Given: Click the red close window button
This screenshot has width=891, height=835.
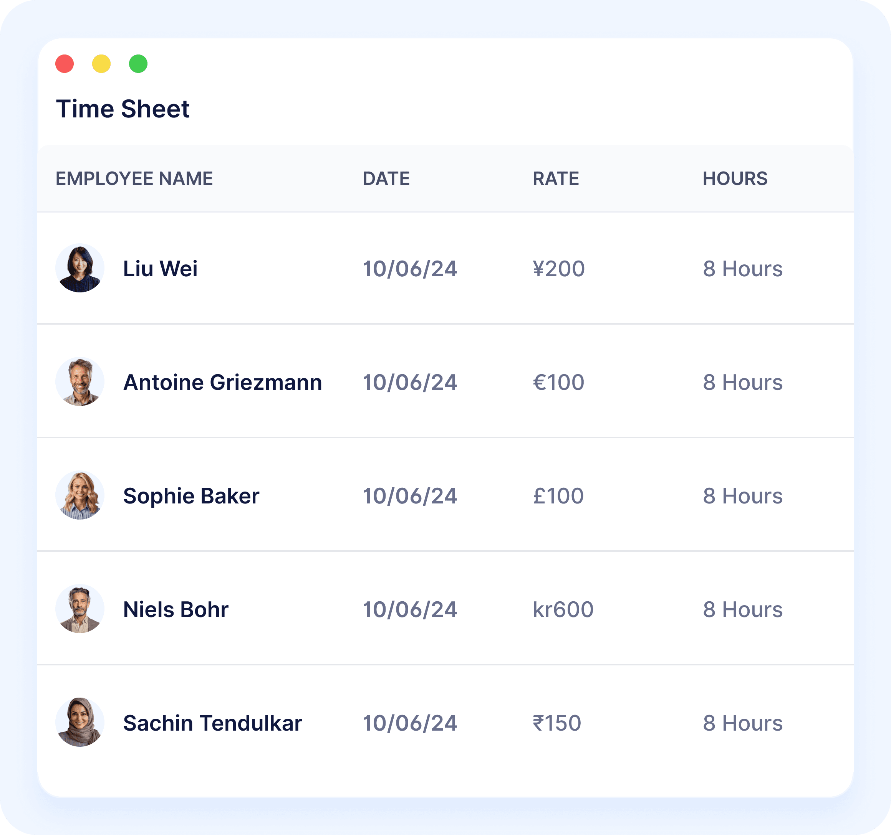Looking at the screenshot, I should point(65,64).
